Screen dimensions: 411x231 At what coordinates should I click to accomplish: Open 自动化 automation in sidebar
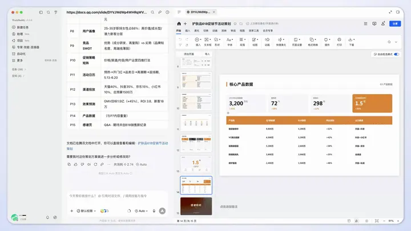coord(19,54)
